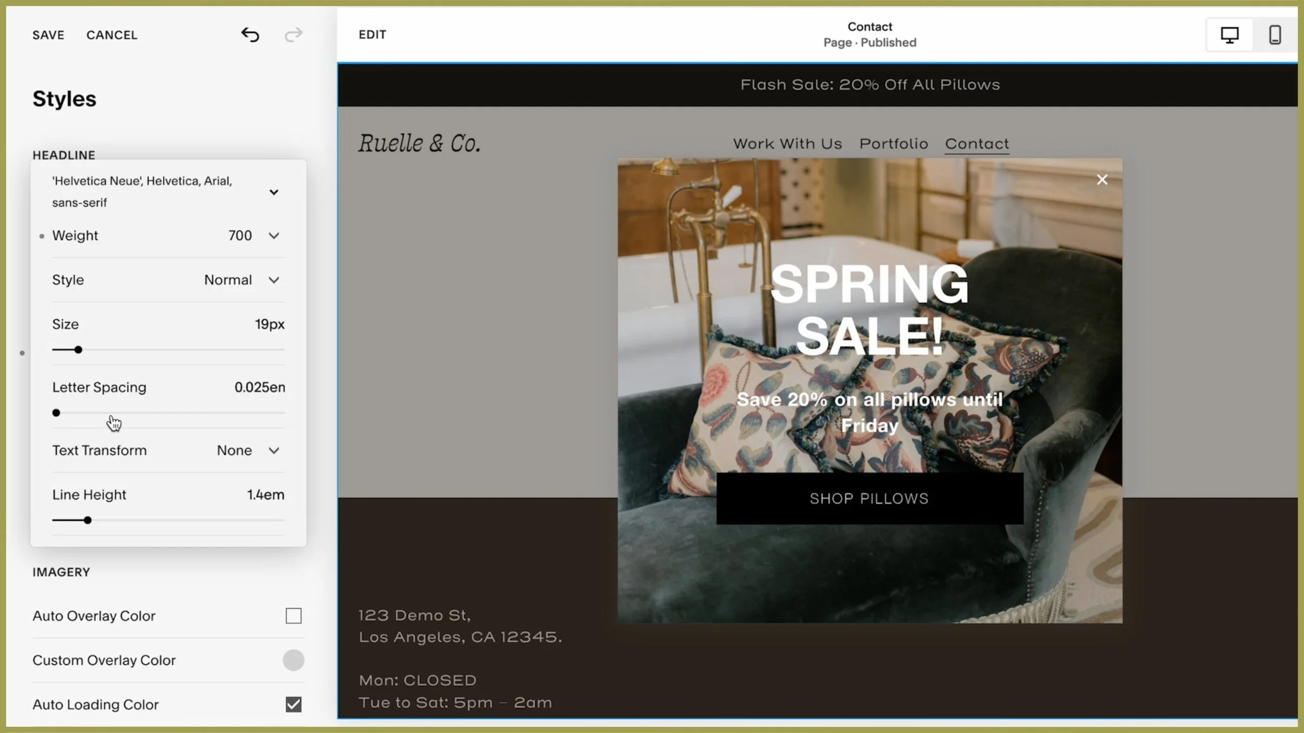Open the Custom Overlay Color swatch
The image size is (1304, 733).
(293, 660)
